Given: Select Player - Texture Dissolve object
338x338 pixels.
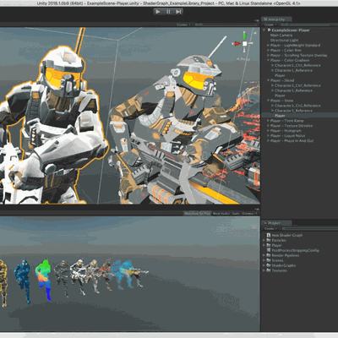Looking at the screenshot, I should 292,126.
